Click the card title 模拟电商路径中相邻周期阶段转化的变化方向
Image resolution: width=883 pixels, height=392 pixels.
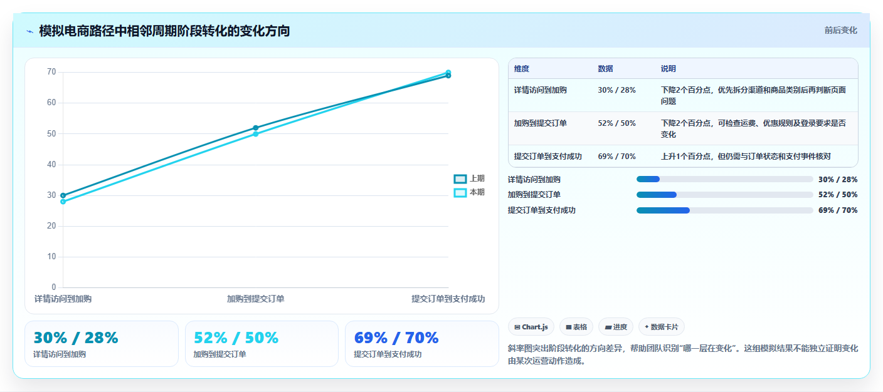164,31
